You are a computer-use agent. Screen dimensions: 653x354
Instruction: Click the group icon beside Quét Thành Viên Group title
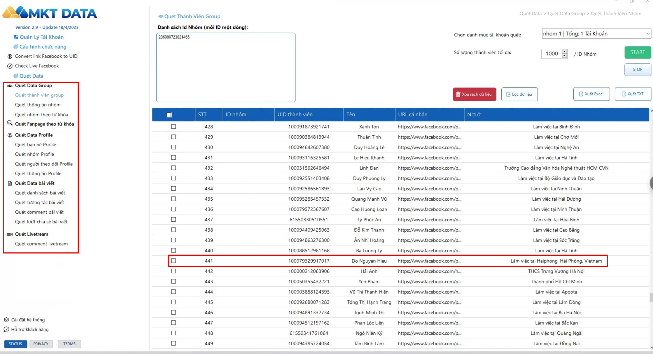pyautogui.click(x=161, y=16)
